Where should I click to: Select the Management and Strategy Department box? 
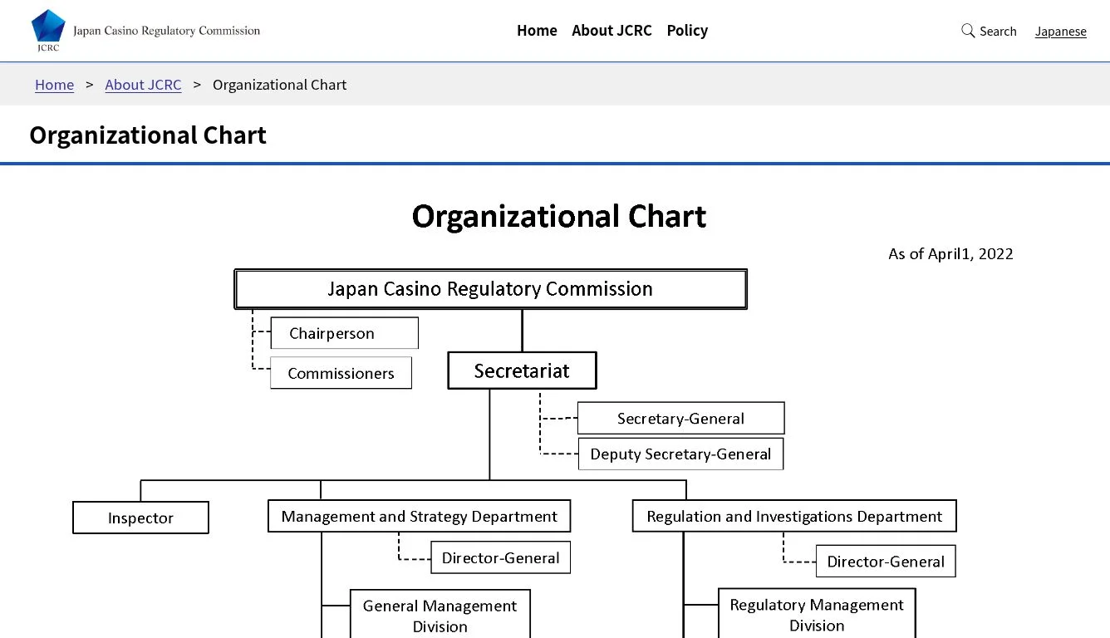419,516
